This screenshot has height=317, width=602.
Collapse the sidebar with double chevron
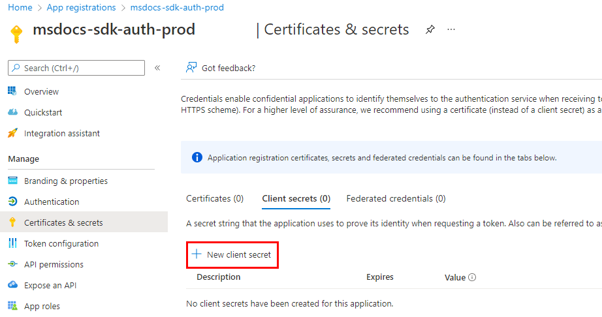coord(157,68)
